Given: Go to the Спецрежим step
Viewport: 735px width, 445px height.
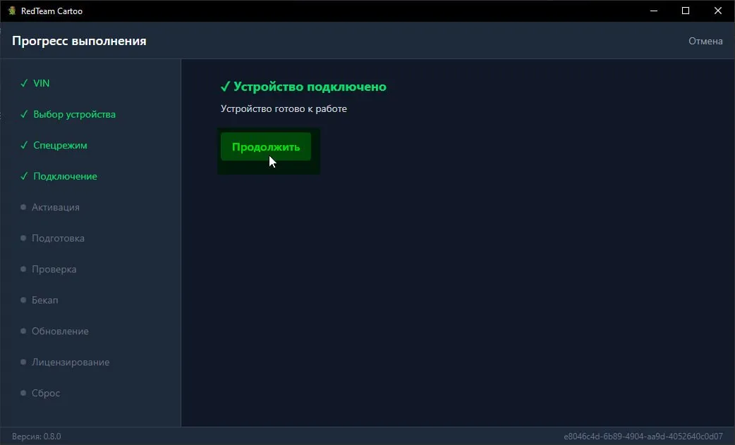Looking at the screenshot, I should click(60, 146).
